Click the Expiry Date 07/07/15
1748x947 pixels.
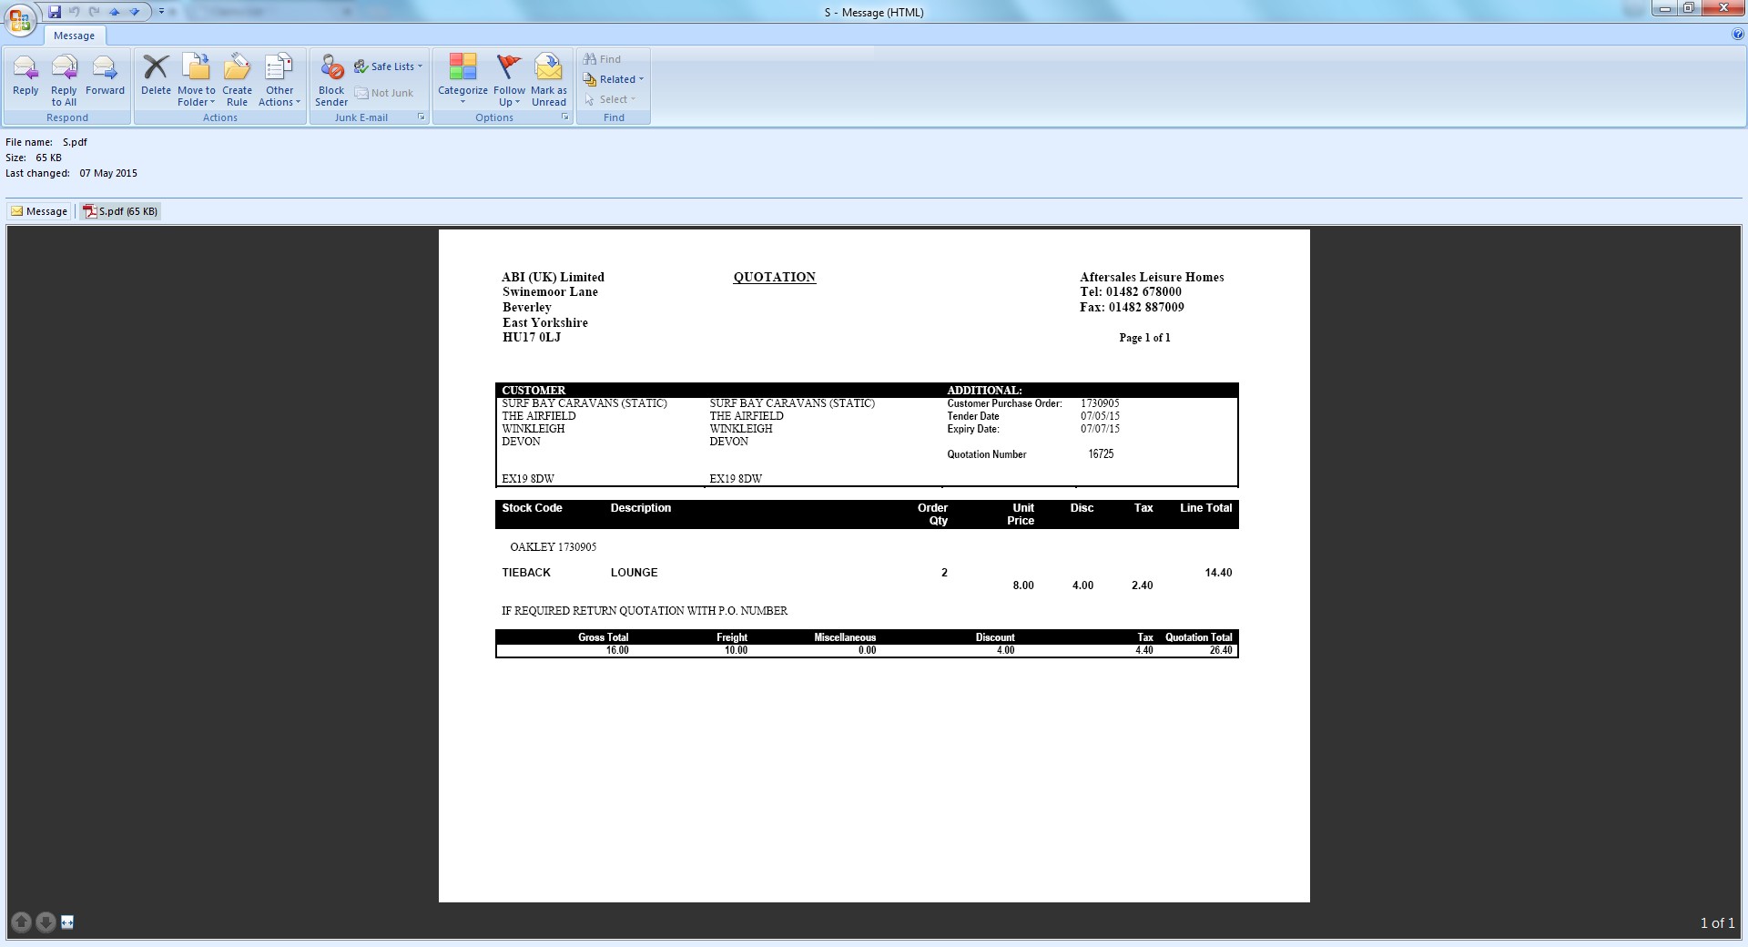[x=1100, y=429]
